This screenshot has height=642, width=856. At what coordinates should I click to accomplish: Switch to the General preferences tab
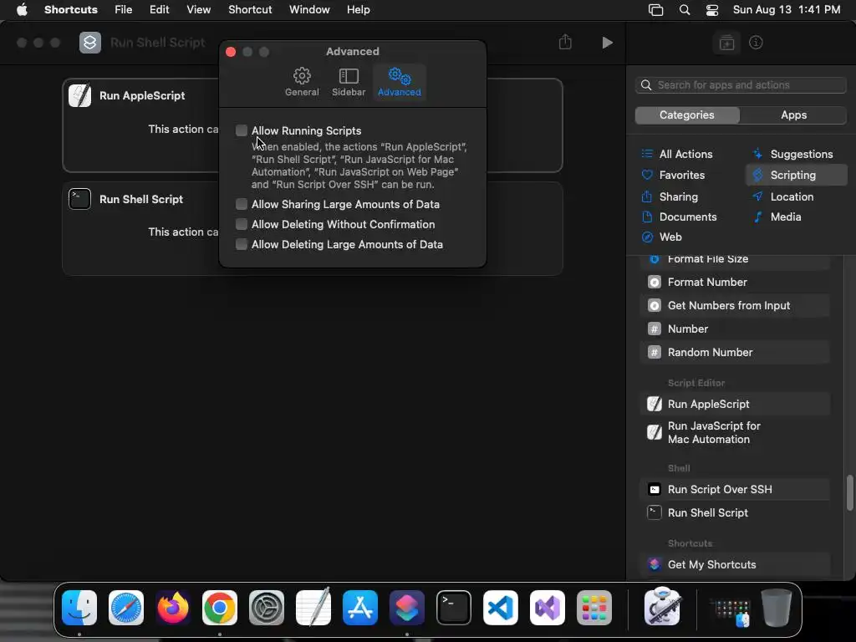pyautogui.click(x=302, y=83)
